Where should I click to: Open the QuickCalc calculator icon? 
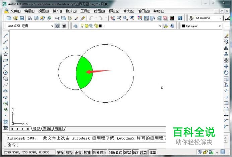[172, 18]
